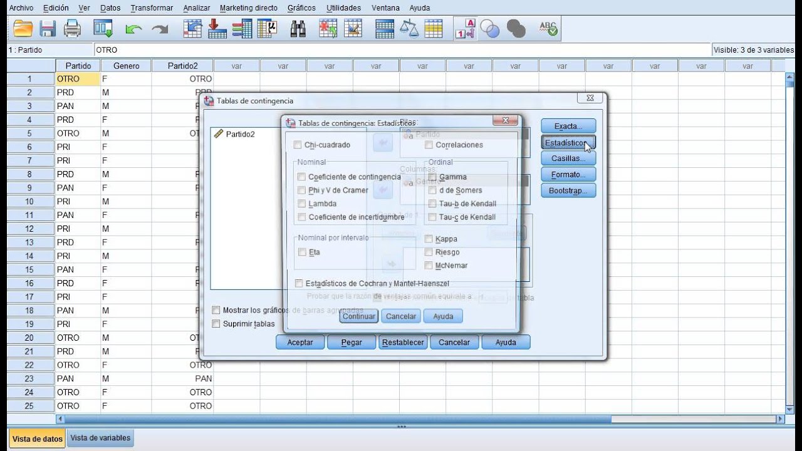Image resolution: width=802 pixels, height=451 pixels.
Task: Toggle the Value labels icon
Action: coord(466,29)
